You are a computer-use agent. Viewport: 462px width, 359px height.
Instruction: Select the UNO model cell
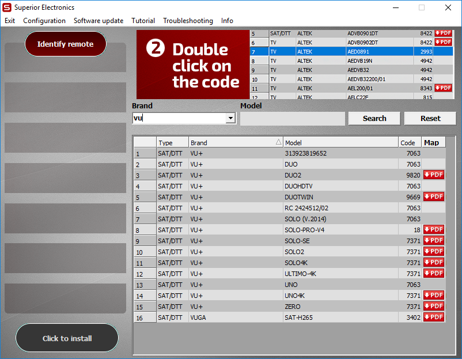[x=340, y=285]
